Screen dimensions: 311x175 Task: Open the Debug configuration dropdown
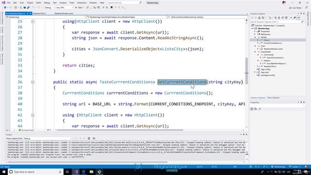coord(50,8)
